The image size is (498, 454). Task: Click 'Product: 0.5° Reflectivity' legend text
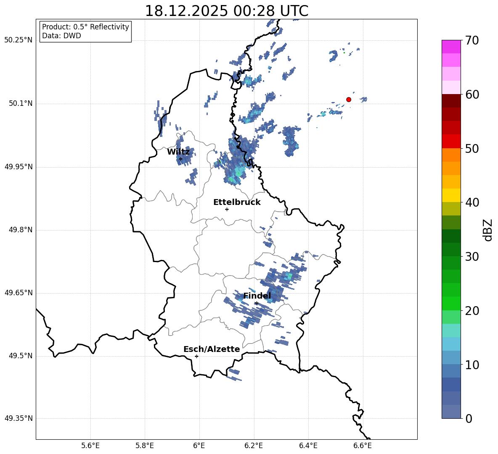85,27
